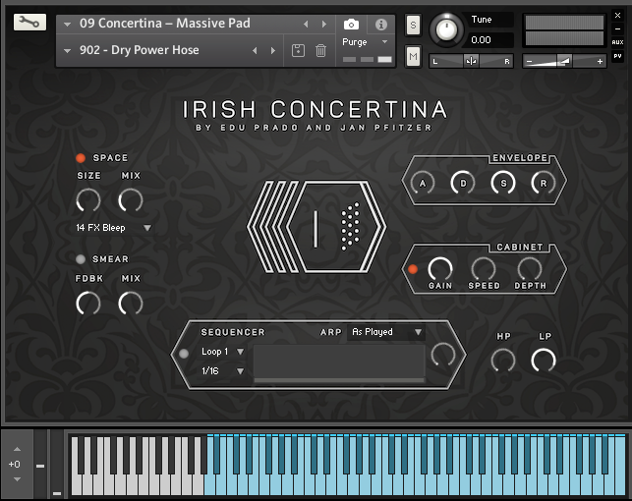
Task: Enable the SMEAR effect
Action: 81,259
